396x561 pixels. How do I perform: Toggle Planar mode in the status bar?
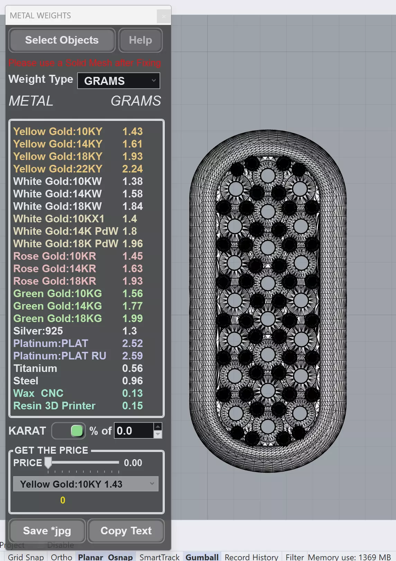click(x=91, y=557)
